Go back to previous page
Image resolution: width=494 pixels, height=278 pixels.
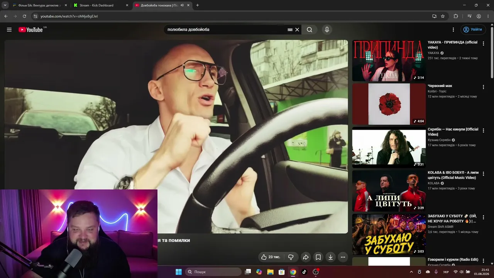pos(6,16)
